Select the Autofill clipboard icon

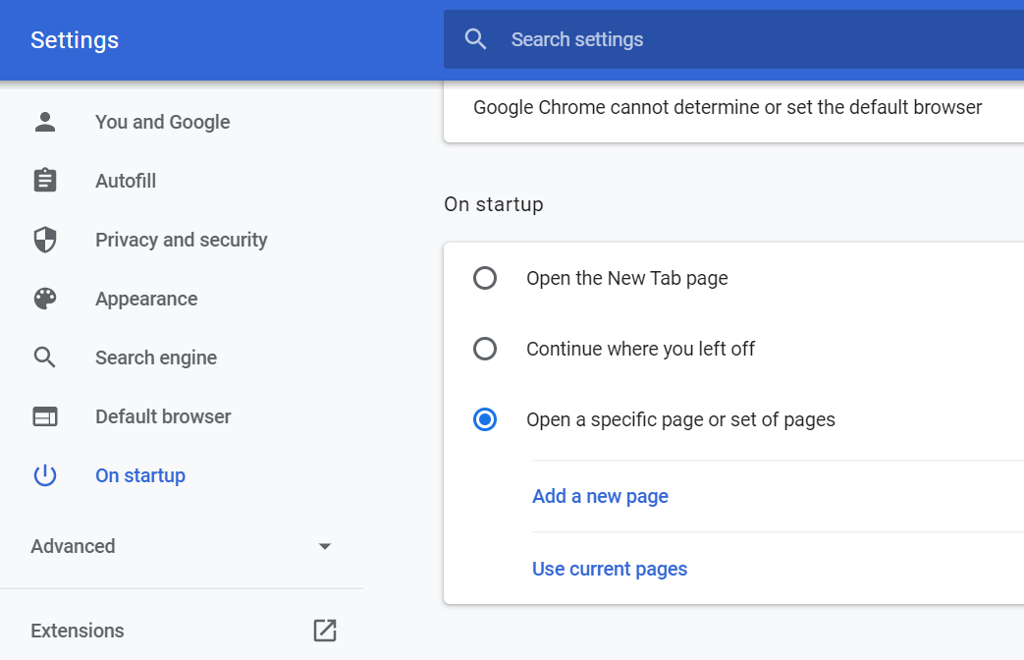tap(45, 180)
